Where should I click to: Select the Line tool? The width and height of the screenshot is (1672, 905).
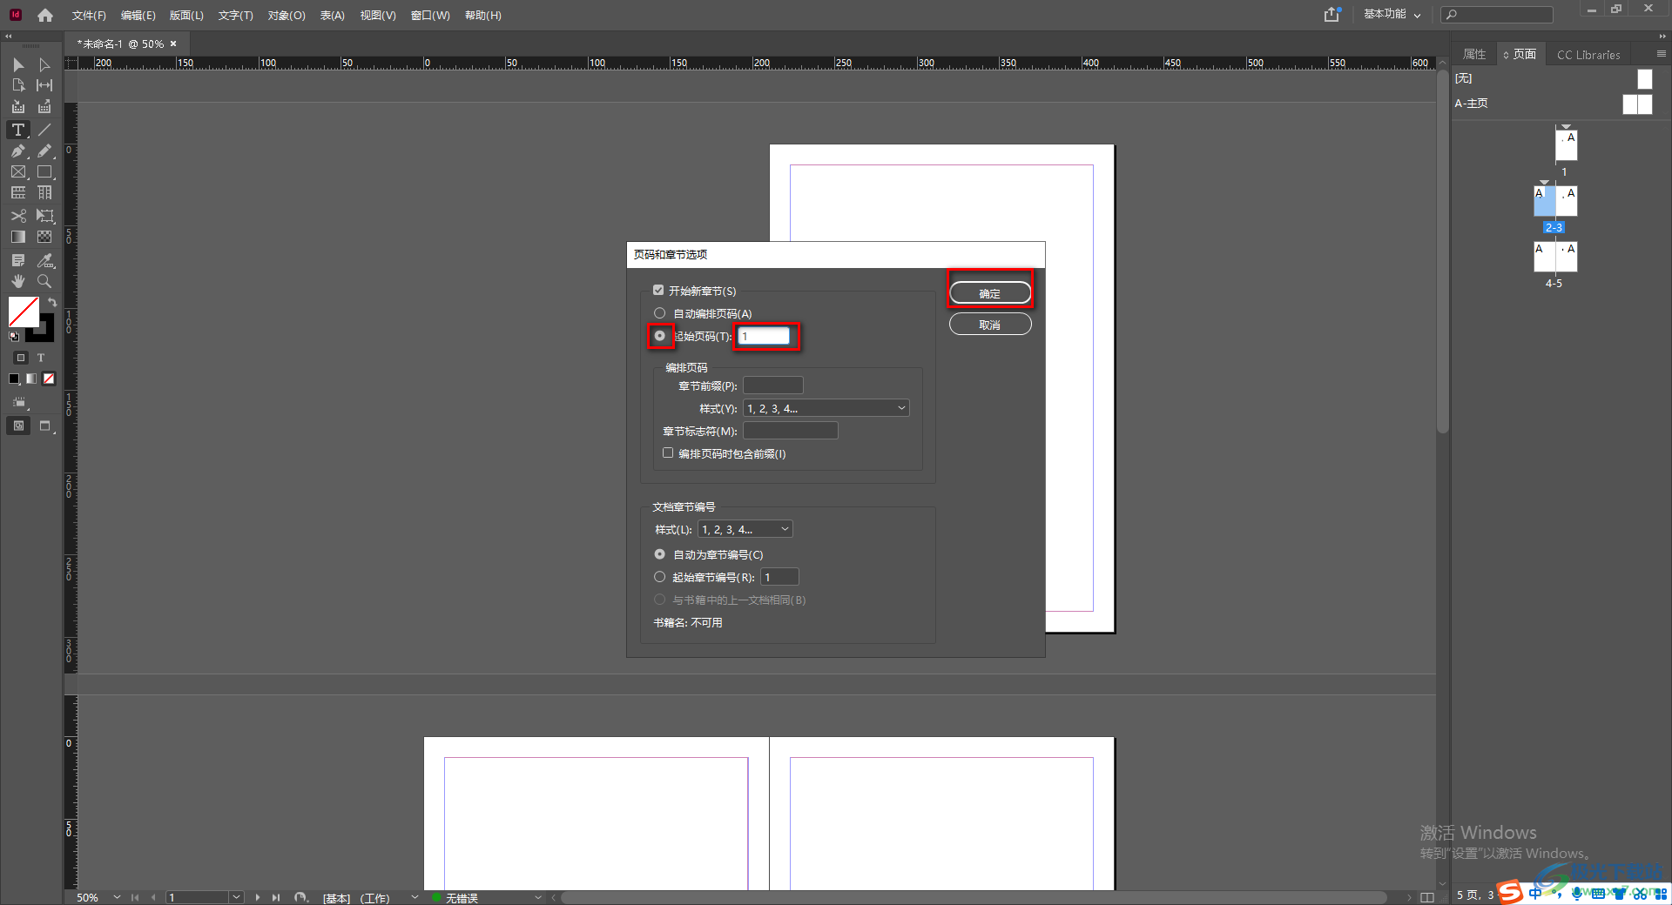44,130
